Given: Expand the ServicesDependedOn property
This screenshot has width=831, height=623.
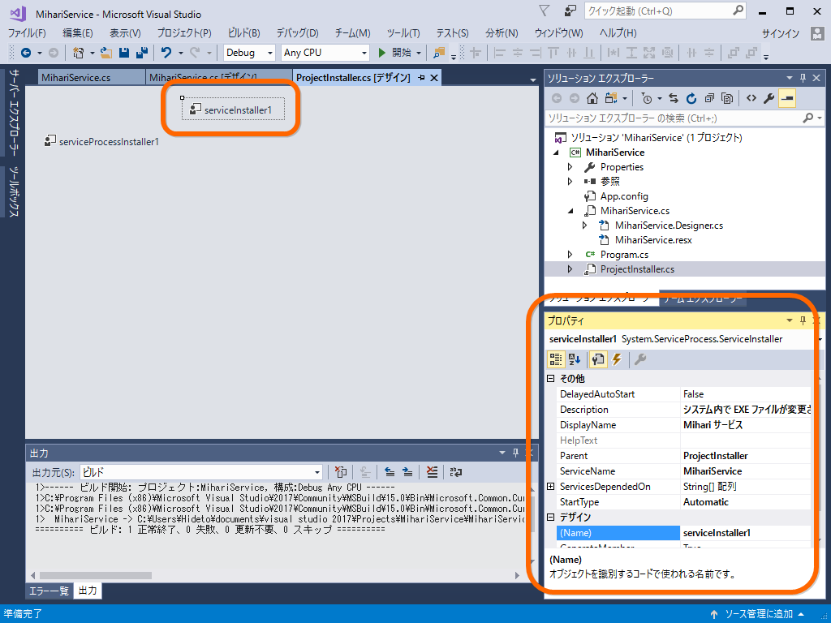Looking at the screenshot, I should [x=551, y=487].
